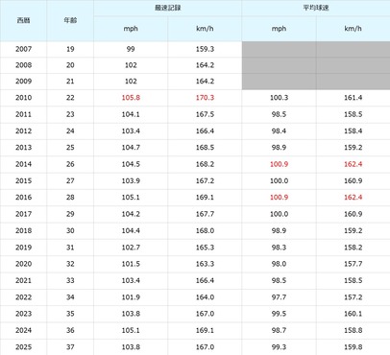
Task: Click the km/h subheader under 平均球速
Action: click(x=353, y=29)
